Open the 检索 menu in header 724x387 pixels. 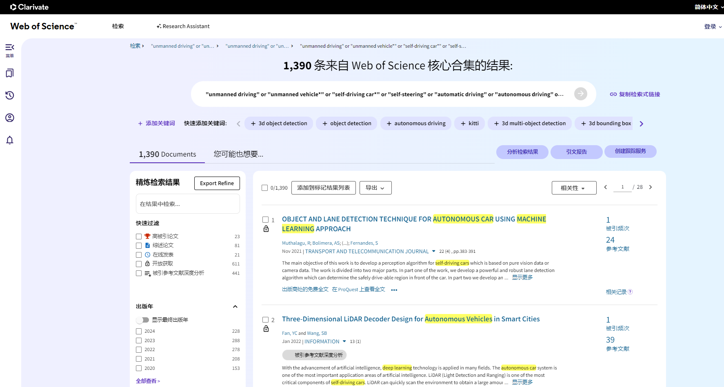(118, 26)
